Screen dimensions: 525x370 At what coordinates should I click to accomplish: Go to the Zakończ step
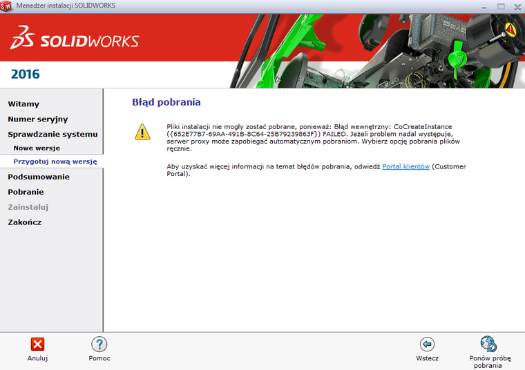[x=25, y=222]
